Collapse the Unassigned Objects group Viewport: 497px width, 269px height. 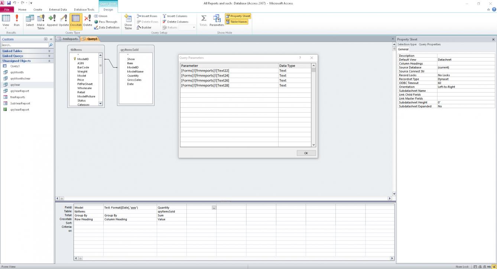(x=49, y=61)
